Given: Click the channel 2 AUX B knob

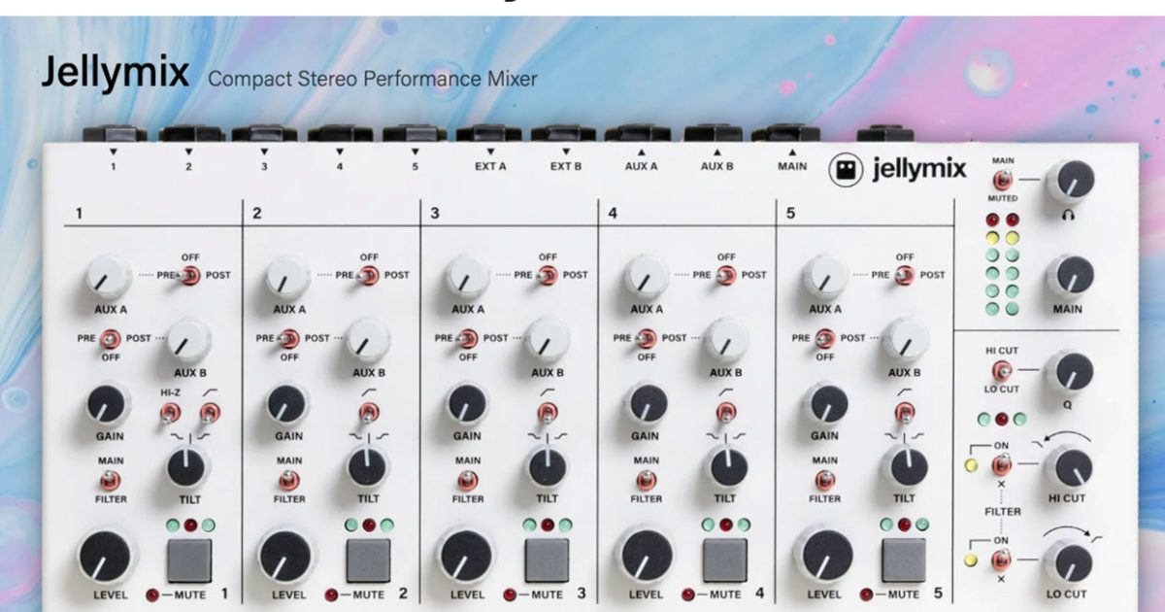Looking at the screenshot, I should coord(367,340).
